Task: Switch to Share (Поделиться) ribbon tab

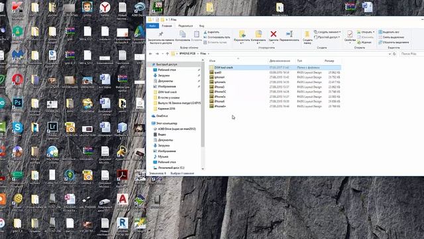Action: 185,26
